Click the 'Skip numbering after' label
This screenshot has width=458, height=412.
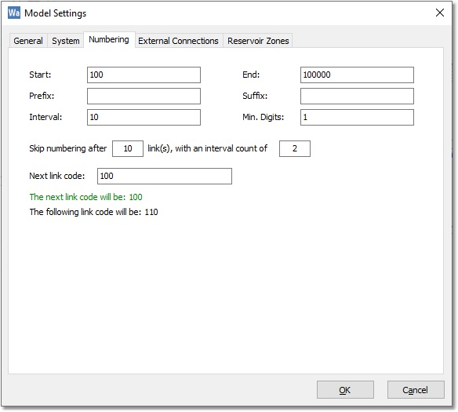pyautogui.click(x=67, y=148)
